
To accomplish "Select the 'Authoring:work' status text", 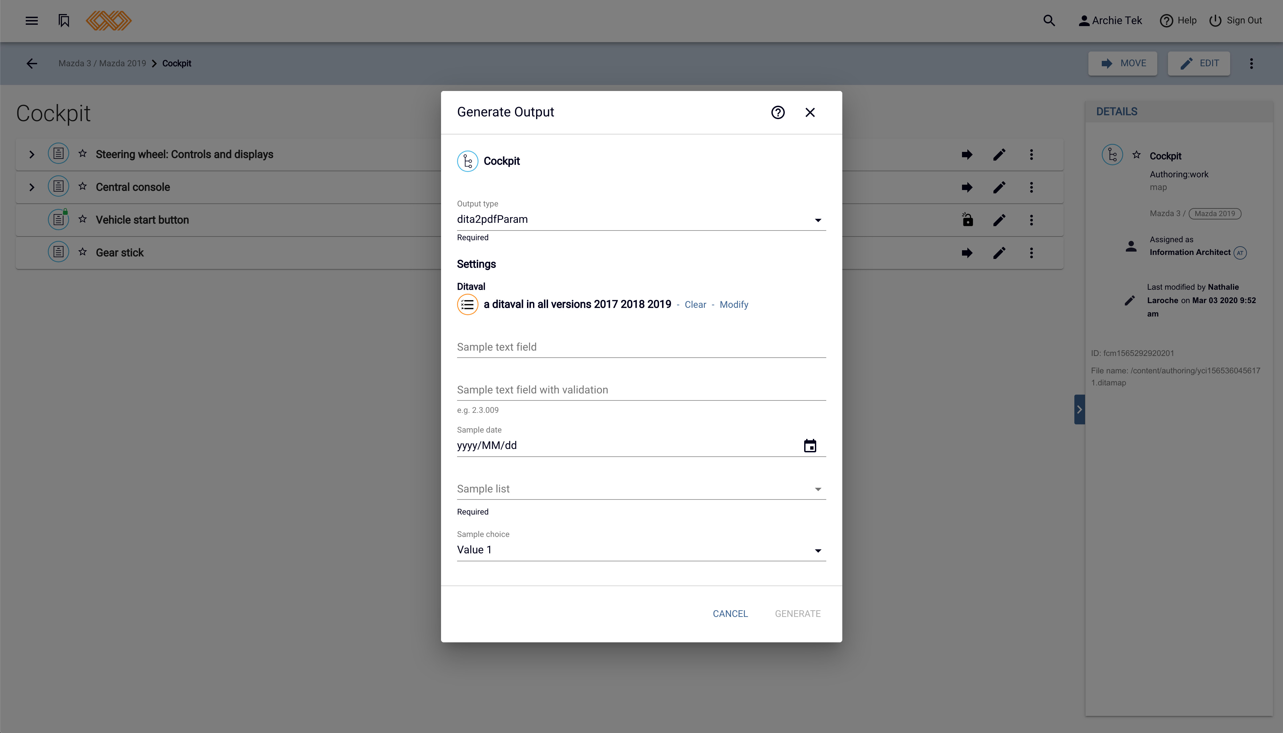I will 1179,174.
